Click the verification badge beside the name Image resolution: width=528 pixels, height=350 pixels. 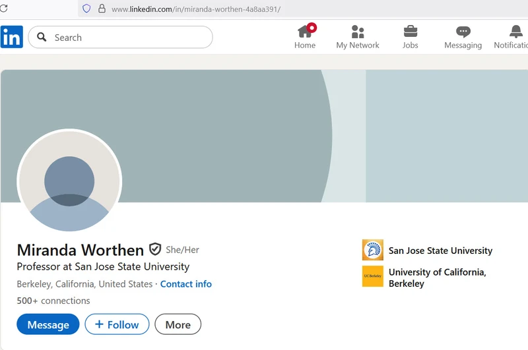point(155,249)
